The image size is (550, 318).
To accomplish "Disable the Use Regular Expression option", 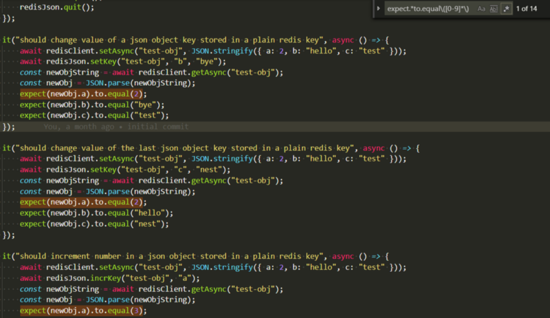I will tap(507, 8).
